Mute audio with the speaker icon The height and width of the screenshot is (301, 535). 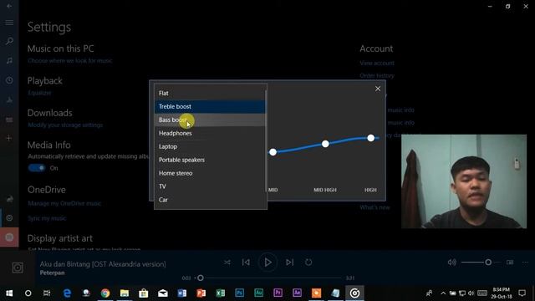click(451, 262)
